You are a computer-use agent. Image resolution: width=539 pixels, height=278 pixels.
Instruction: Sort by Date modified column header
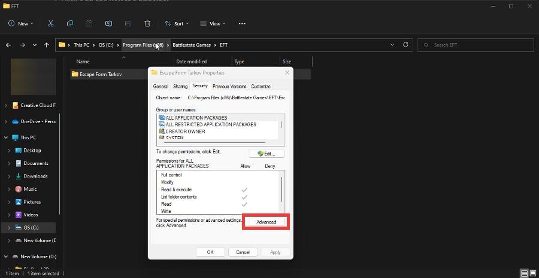coord(192,62)
